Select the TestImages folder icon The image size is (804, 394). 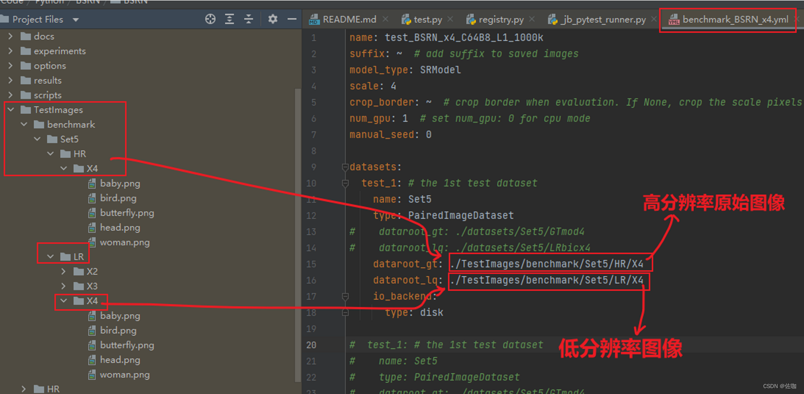[x=25, y=110]
